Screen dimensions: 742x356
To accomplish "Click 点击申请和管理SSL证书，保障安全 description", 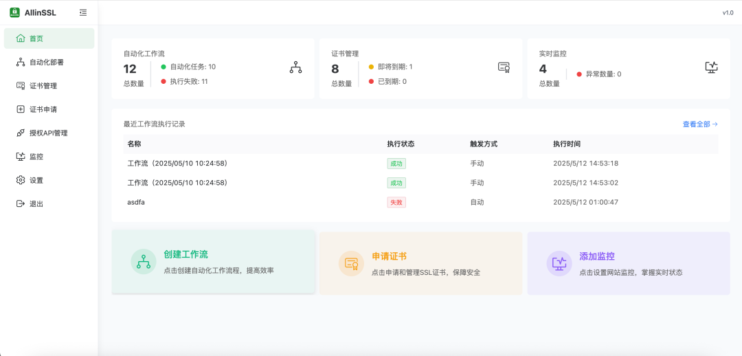I will tap(427, 273).
